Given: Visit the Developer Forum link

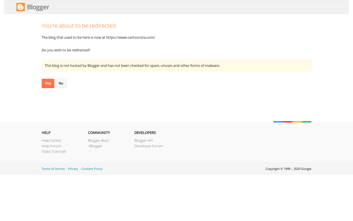Looking at the screenshot, I should 149,146.
